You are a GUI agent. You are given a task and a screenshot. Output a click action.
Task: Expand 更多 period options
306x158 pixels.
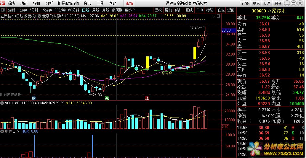point(130,10)
